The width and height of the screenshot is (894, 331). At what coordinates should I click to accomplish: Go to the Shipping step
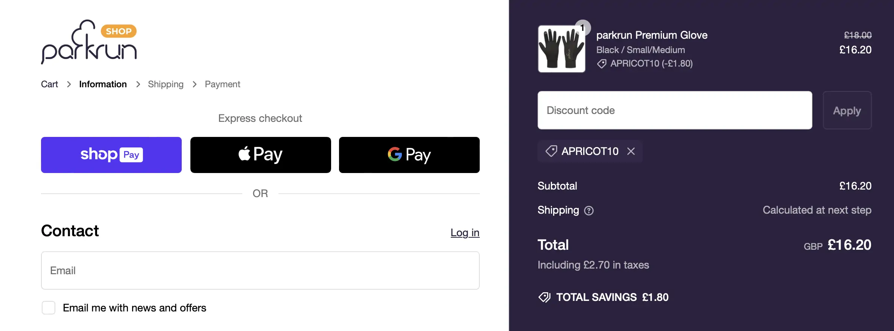(x=166, y=84)
